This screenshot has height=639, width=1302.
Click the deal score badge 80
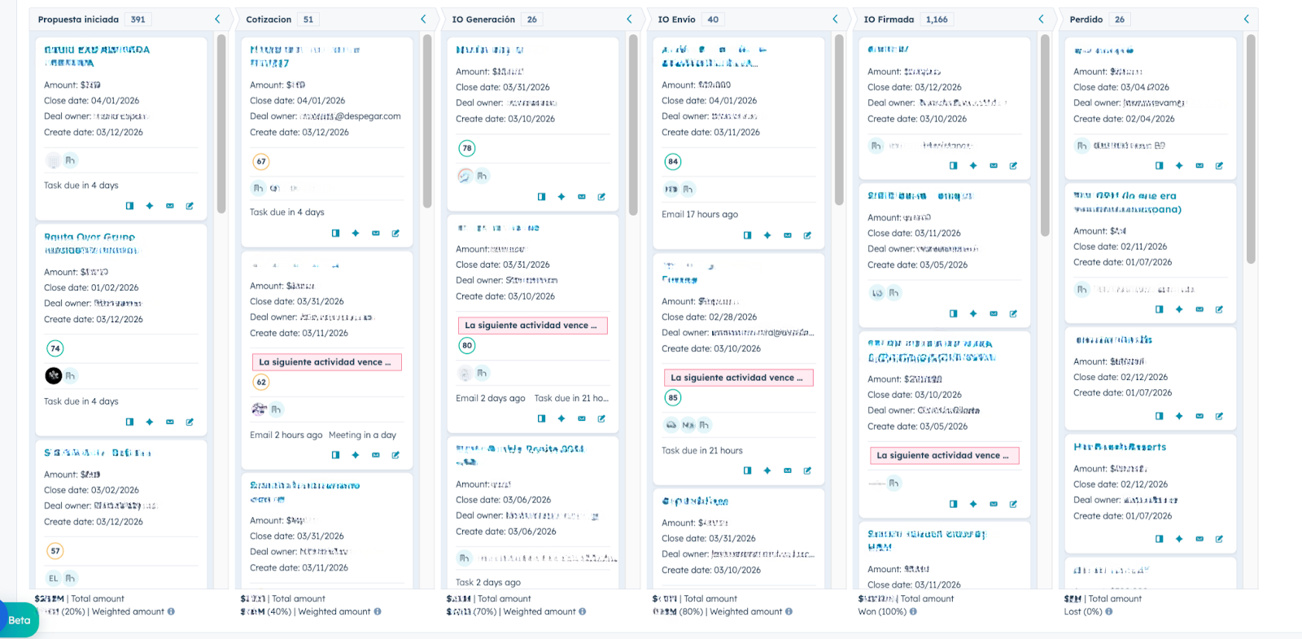pyautogui.click(x=467, y=345)
